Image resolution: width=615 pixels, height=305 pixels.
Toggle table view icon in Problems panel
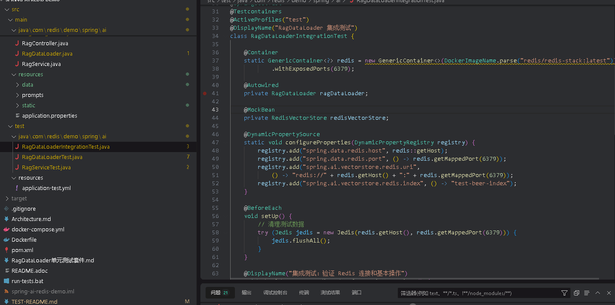[x=586, y=293]
